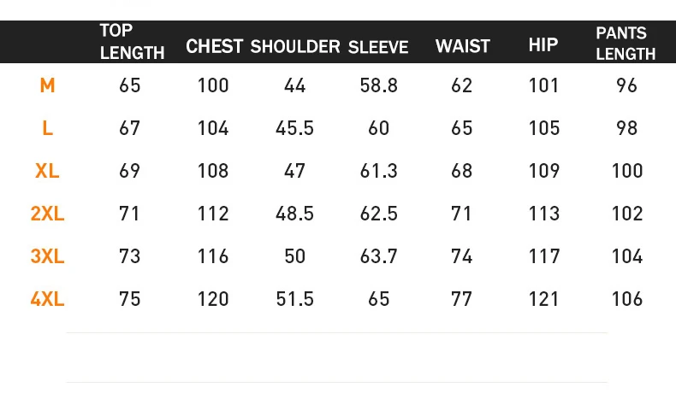
Task: Click the 62 waist value for M
Action: (462, 85)
